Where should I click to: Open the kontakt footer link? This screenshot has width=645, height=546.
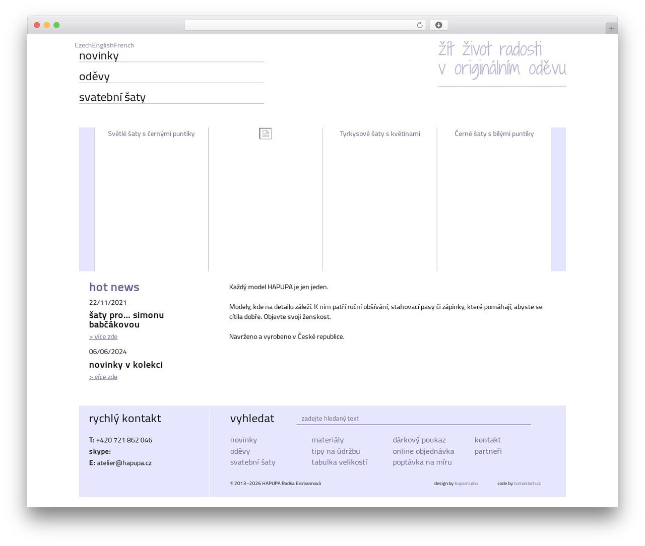pos(488,440)
